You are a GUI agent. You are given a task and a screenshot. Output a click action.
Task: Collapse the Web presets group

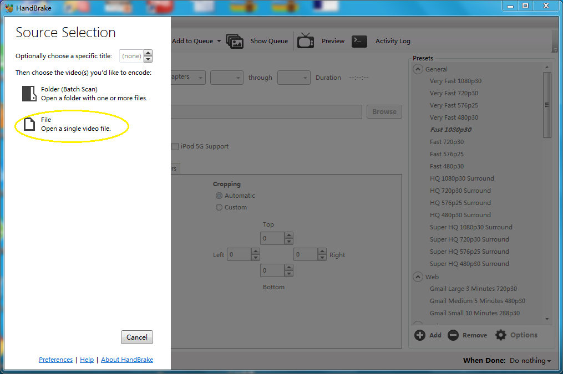[x=418, y=277]
